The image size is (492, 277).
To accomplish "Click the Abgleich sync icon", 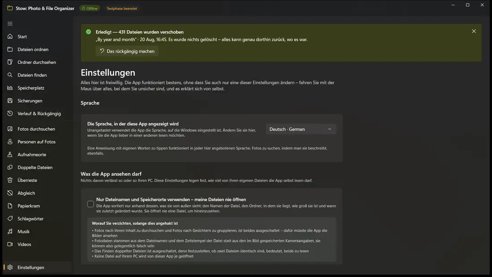I will [x=10, y=193].
